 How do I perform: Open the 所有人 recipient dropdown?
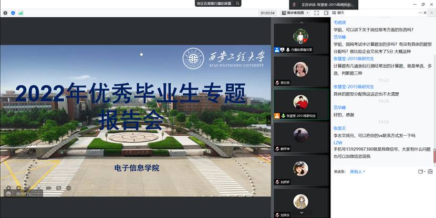pos(357,171)
